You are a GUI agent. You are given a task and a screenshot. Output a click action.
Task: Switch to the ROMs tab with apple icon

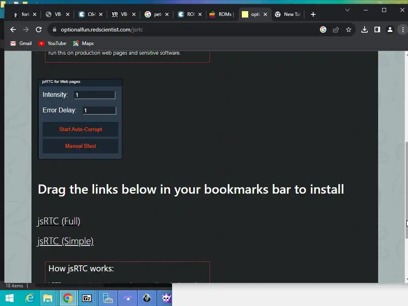(222, 14)
